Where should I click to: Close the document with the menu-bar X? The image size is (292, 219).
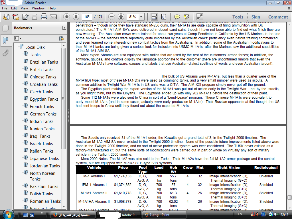[x=289, y=8]
